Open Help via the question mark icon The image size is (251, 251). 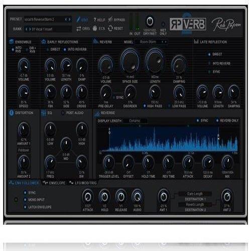click(x=95, y=20)
